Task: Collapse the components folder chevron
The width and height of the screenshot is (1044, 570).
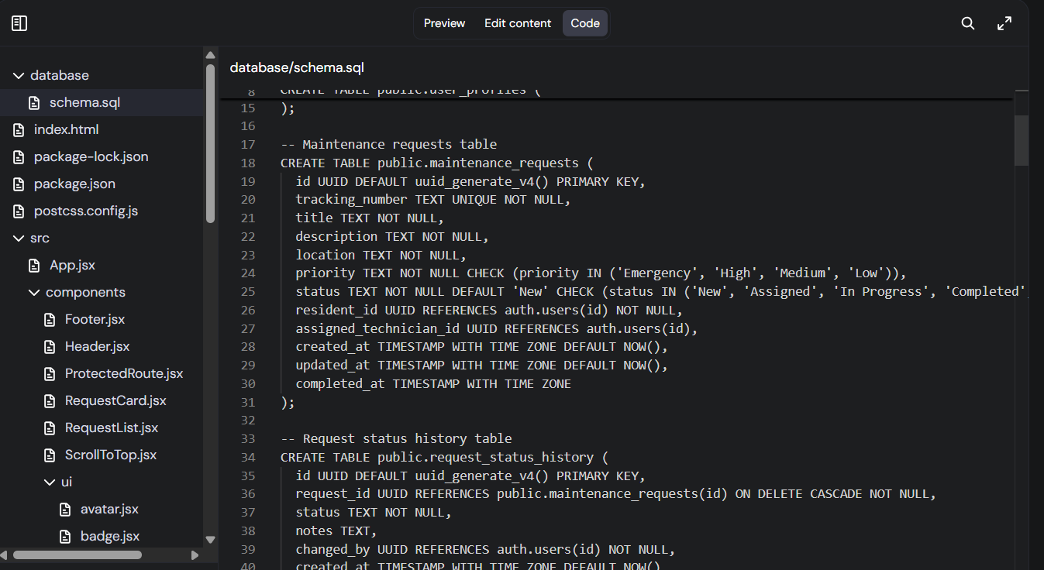Action: (x=34, y=292)
